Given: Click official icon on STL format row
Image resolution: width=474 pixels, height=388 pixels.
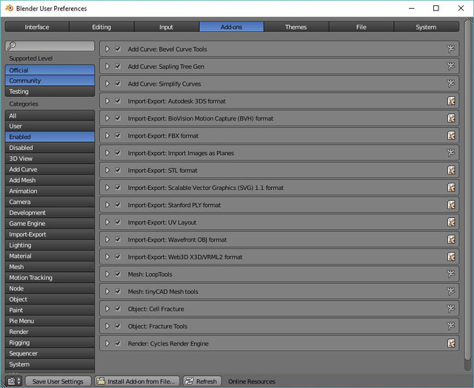Looking at the screenshot, I should click(451, 170).
